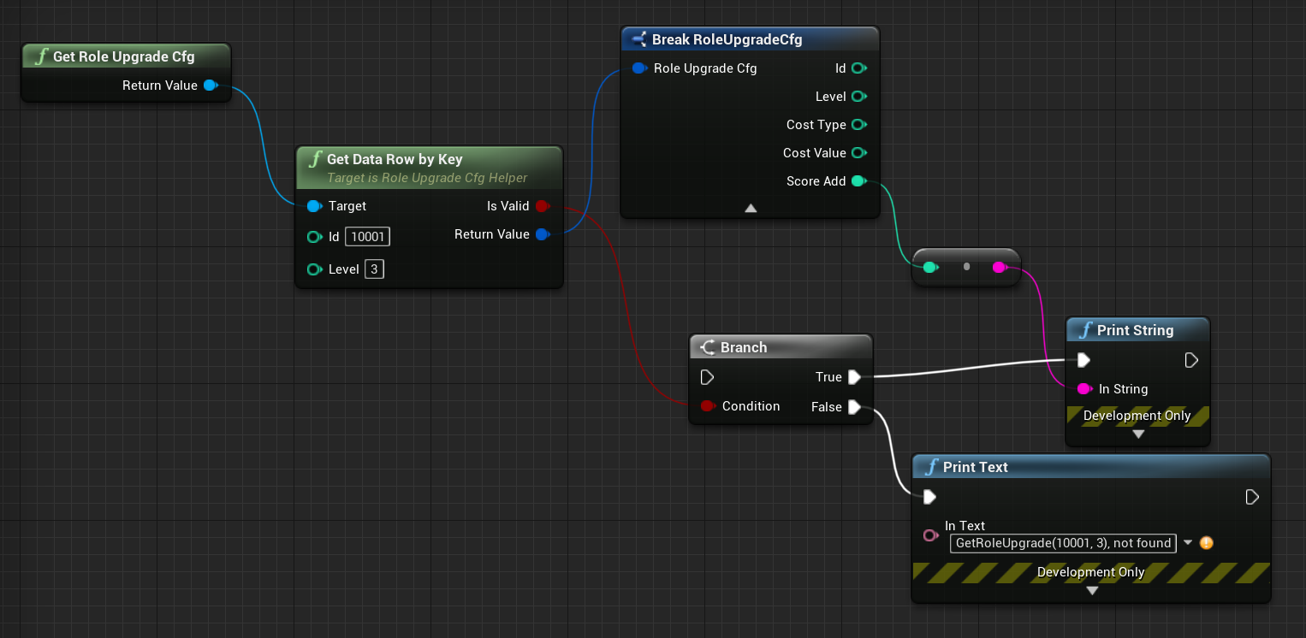This screenshot has height=638, width=1306.
Task: Click the warning icon beside In Text field
Action: click(x=1207, y=543)
